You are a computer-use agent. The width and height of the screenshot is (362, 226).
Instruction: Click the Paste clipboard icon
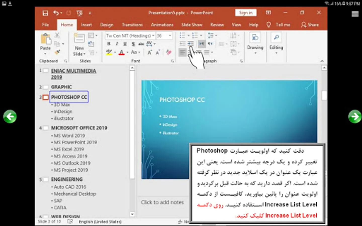[x=46, y=39]
